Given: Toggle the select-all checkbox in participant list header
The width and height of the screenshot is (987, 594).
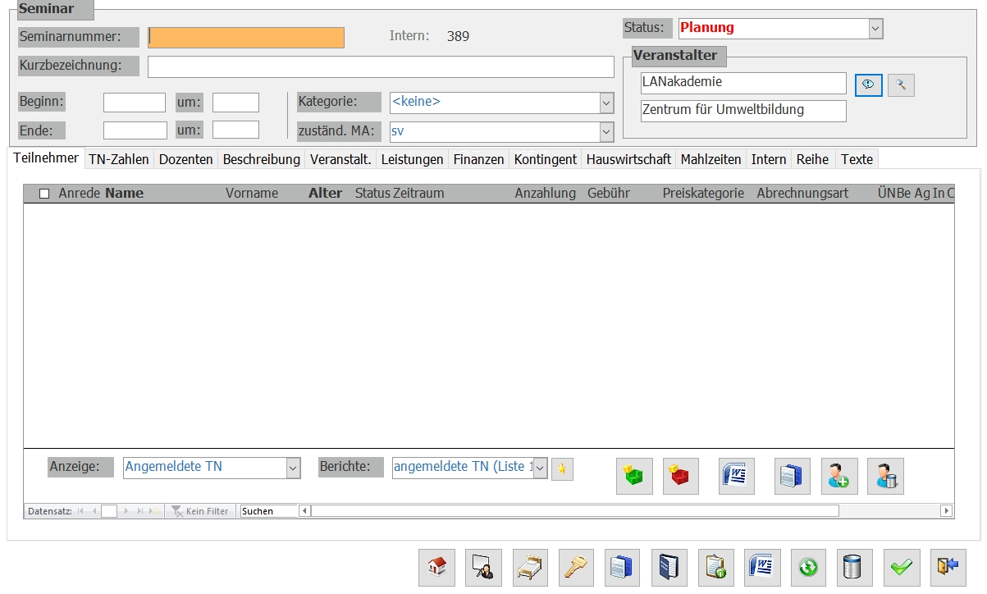Looking at the screenshot, I should 44,194.
